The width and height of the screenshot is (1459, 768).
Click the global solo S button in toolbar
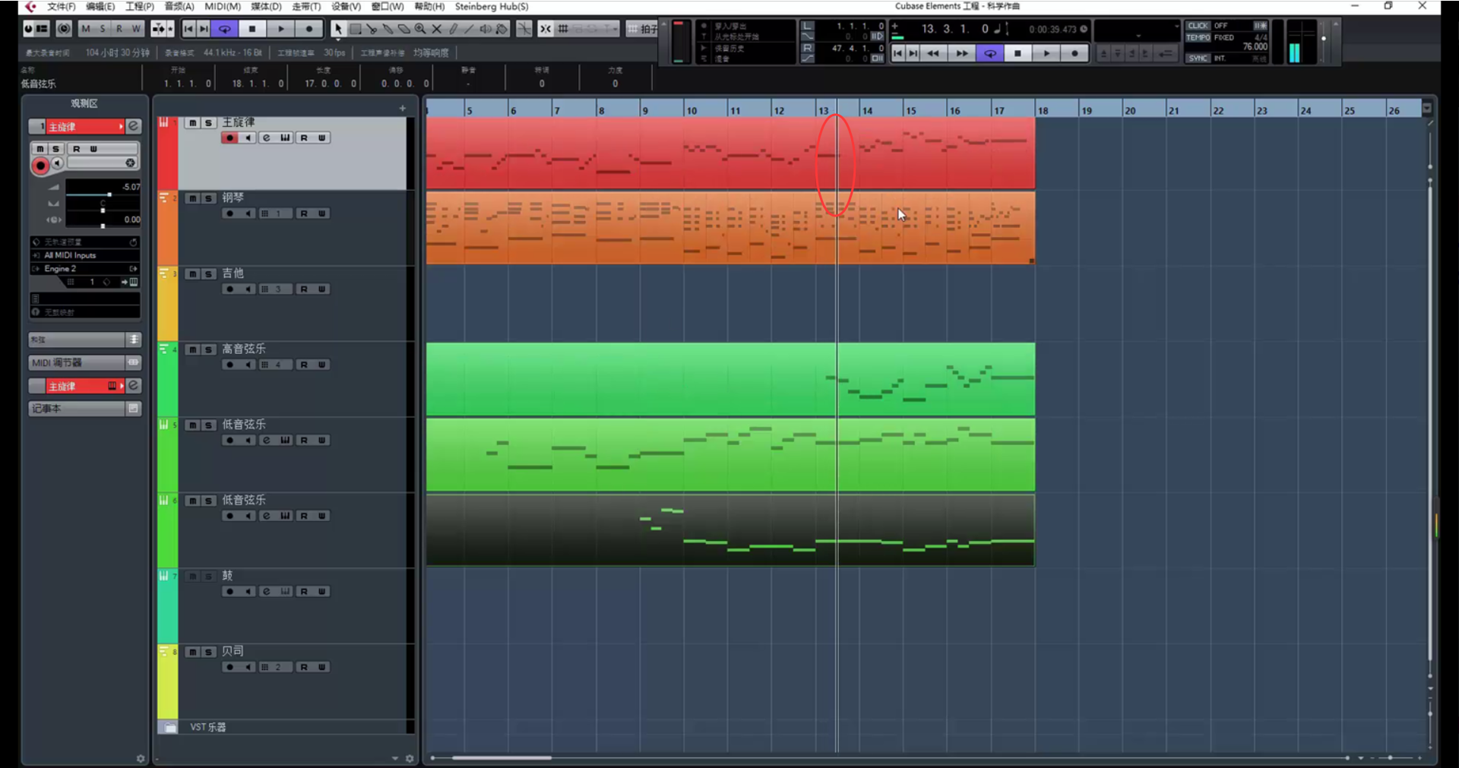[x=102, y=29]
